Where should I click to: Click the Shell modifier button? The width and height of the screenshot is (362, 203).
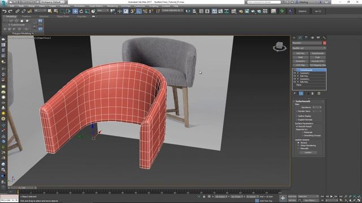click(x=300, y=58)
